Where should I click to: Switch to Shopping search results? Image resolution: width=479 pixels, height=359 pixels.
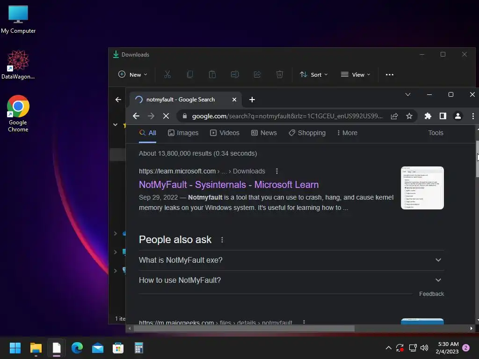coord(307,133)
